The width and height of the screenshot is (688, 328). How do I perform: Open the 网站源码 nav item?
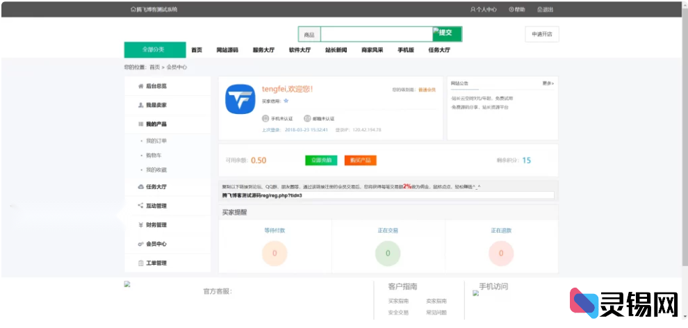227,50
